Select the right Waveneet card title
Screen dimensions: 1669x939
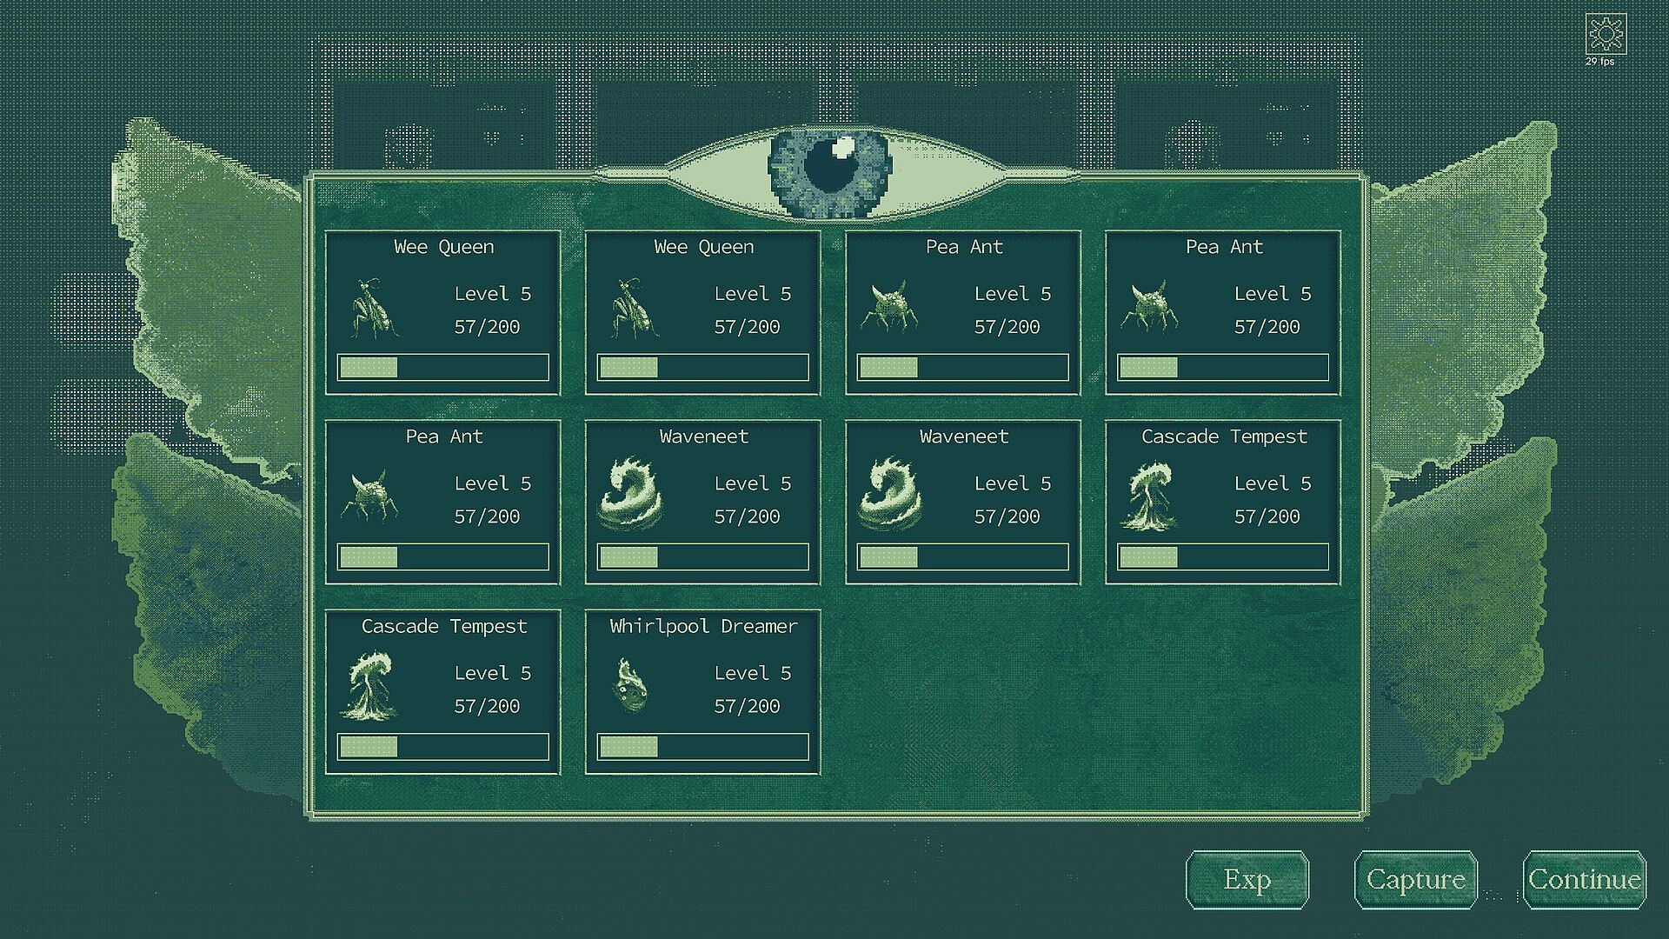(x=963, y=436)
